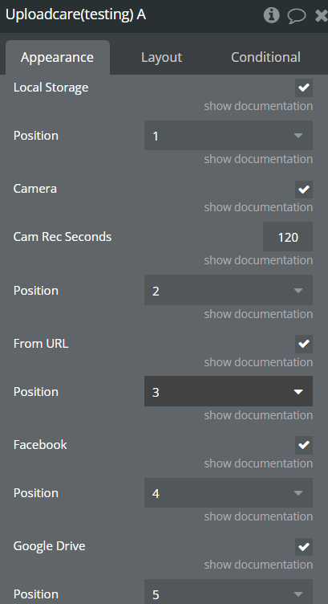The image size is (328, 604).
Task: Expand the Facebook Position dropdown showing 4
Action: [x=229, y=492]
